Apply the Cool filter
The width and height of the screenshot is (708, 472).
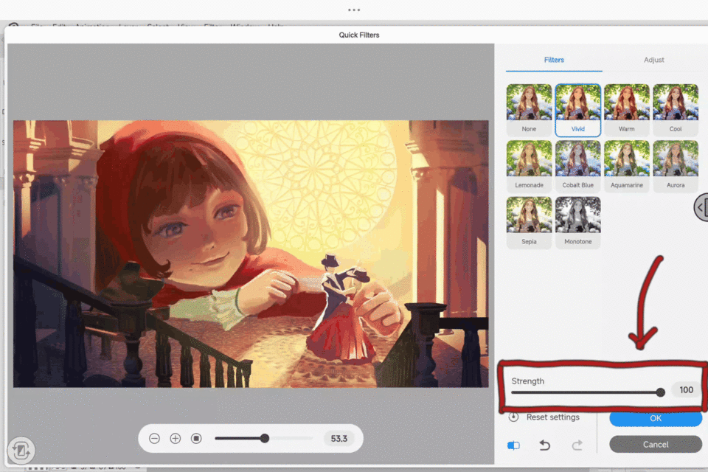pos(676,109)
